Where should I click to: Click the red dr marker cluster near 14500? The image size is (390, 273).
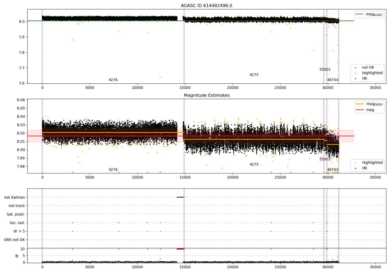coord(180,249)
